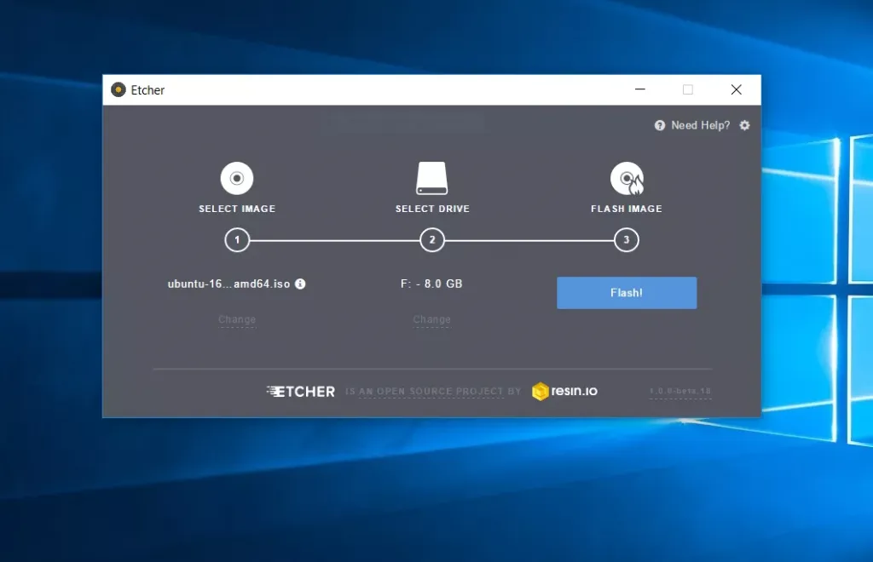Click the ubuntu-16...amd64.iso filename
This screenshot has height=562, width=873.
pyautogui.click(x=228, y=284)
